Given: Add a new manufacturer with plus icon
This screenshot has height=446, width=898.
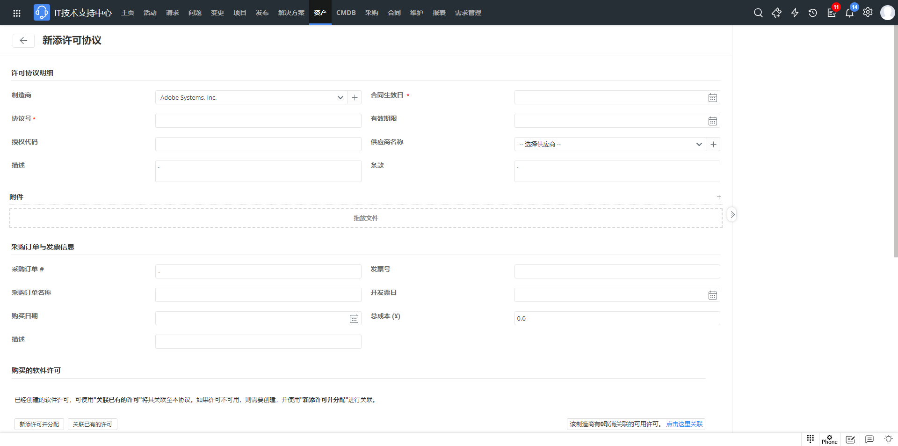Looking at the screenshot, I should (355, 97).
